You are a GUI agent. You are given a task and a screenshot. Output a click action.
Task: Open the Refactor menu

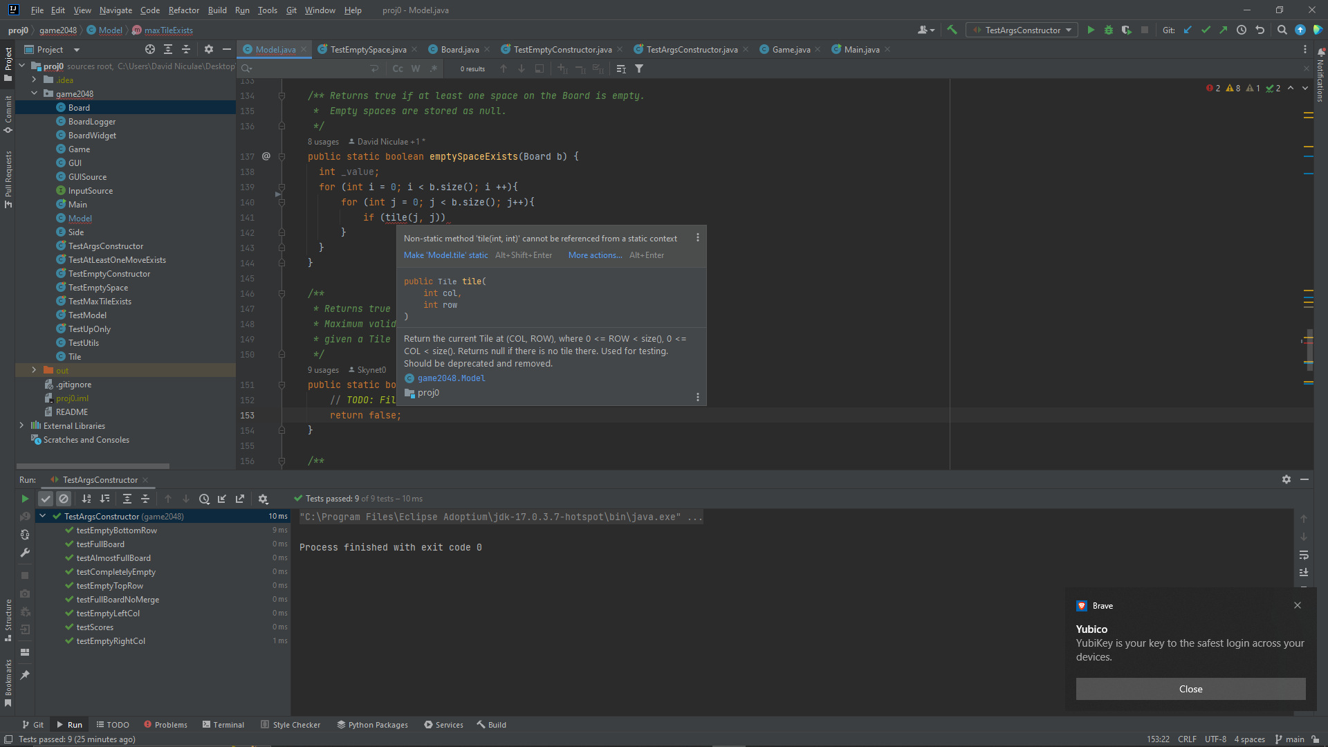(x=183, y=10)
